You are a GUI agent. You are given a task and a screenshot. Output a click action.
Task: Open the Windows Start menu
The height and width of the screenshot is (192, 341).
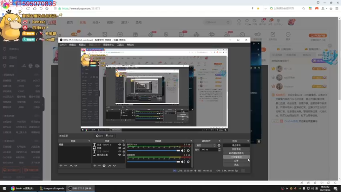[x=4, y=188]
